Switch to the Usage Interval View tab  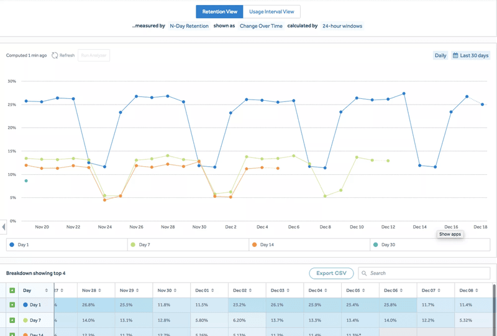pyautogui.click(x=272, y=12)
